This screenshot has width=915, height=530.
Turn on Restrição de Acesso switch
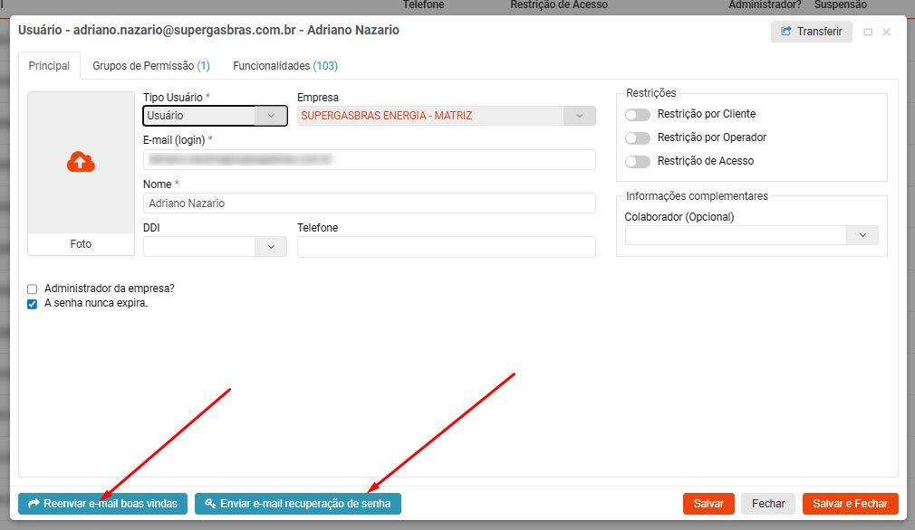(638, 162)
